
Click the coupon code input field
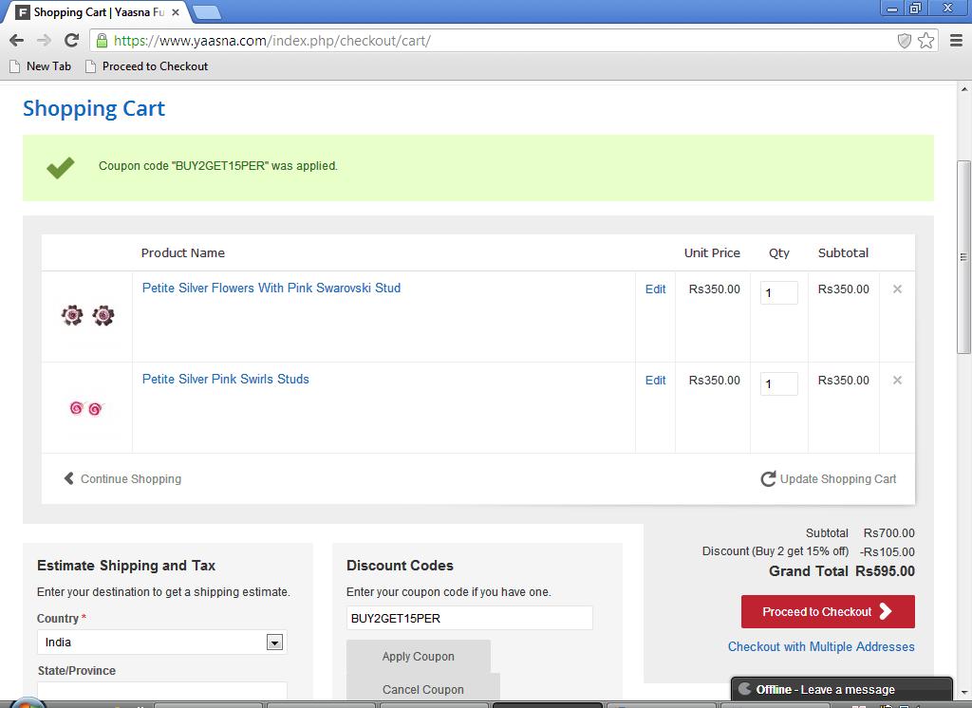point(469,618)
